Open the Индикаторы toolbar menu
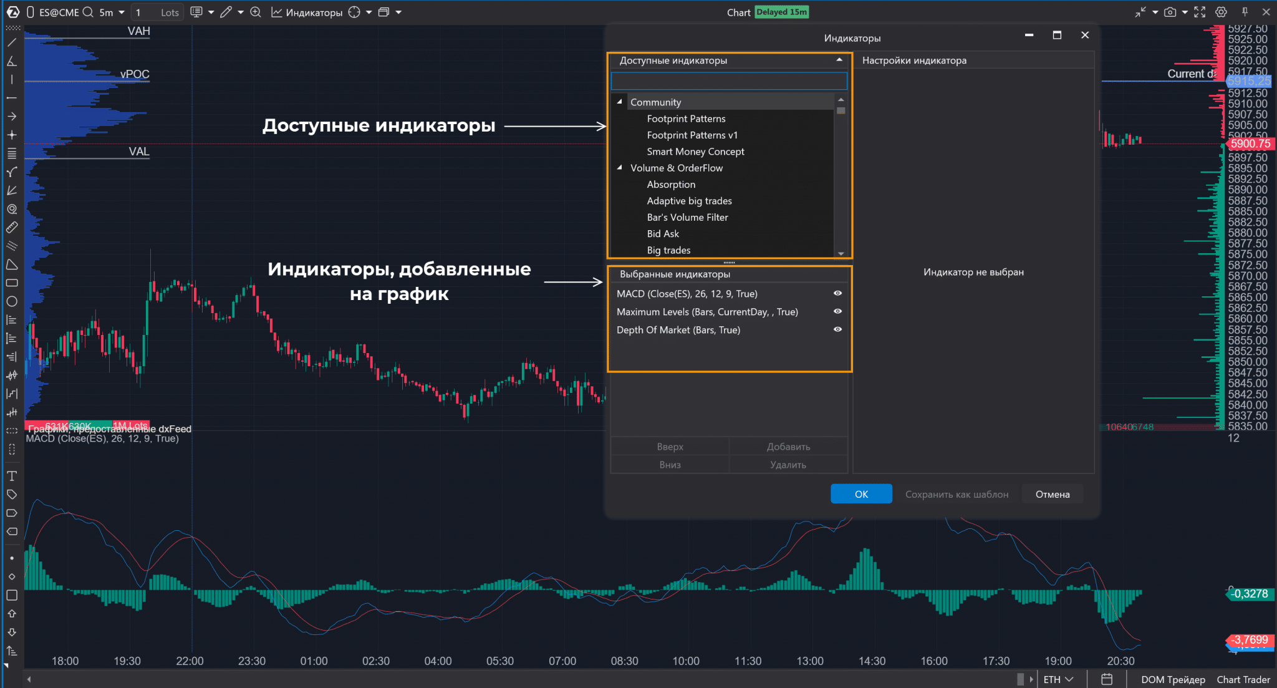1277x688 pixels. [307, 12]
